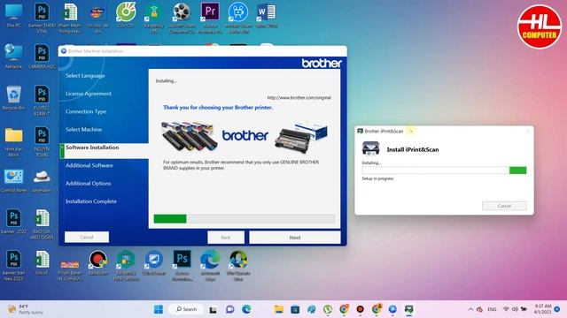This screenshot has width=567, height=318.
Task: Click the 'Thank you for choosing' heading
Action: pyautogui.click(x=218, y=108)
